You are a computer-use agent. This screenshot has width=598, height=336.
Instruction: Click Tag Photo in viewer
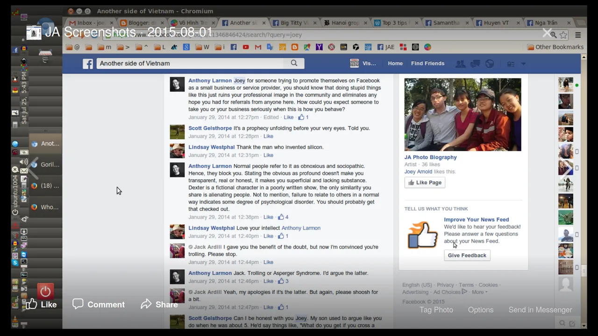(x=436, y=310)
